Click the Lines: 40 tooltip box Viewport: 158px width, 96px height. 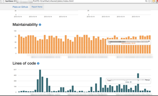click(x=128, y=81)
